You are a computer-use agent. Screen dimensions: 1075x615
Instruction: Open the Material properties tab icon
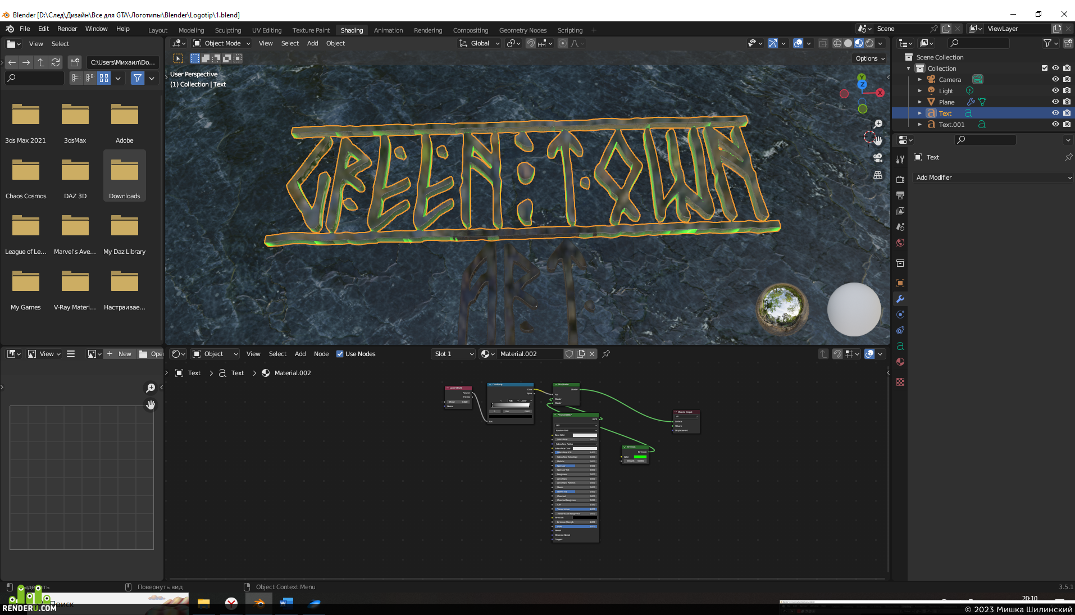pyautogui.click(x=900, y=362)
